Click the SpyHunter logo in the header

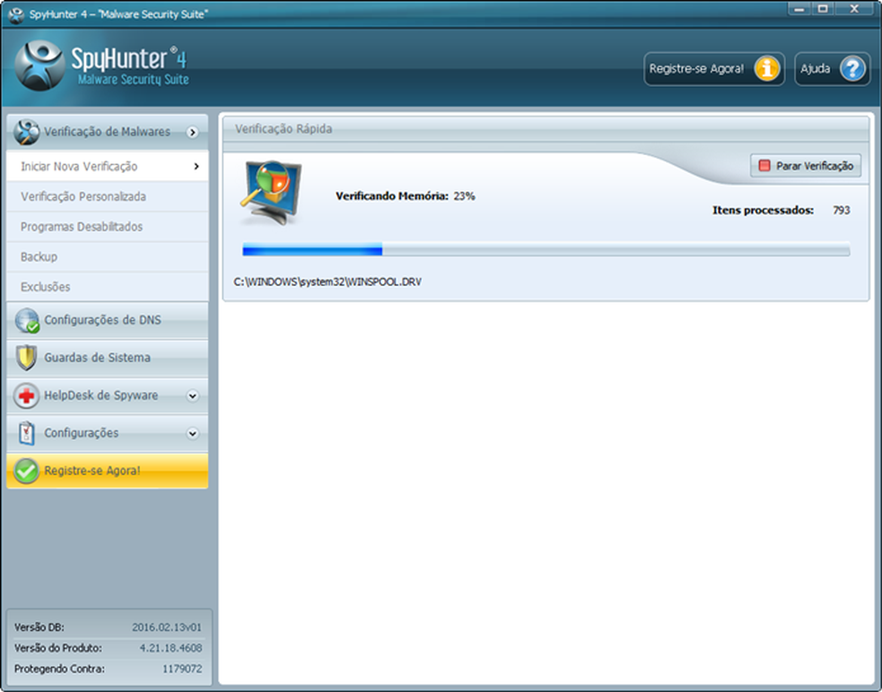tap(101, 65)
